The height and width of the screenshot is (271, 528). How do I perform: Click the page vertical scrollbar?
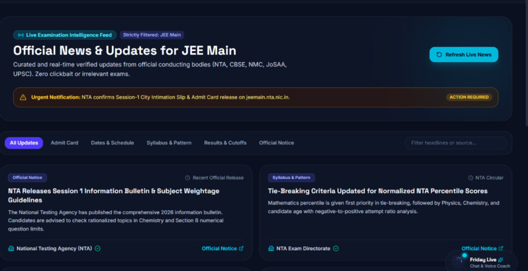click(x=526, y=63)
